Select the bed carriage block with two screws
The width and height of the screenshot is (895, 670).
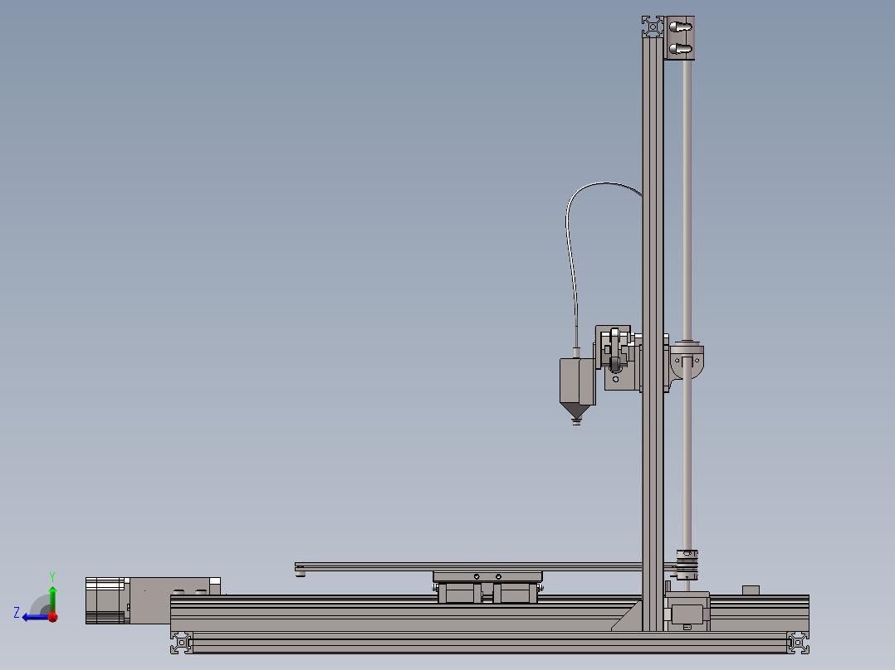coord(487,576)
